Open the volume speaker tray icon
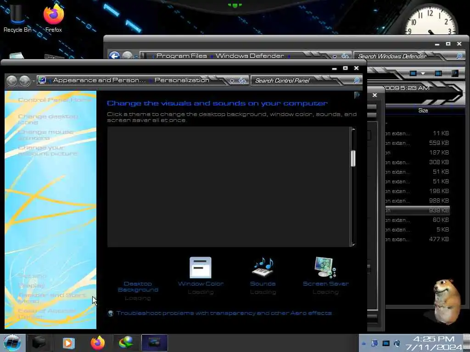 [x=397, y=344]
